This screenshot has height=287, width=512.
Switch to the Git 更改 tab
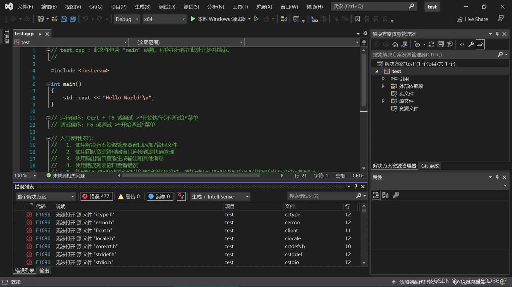pos(430,166)
